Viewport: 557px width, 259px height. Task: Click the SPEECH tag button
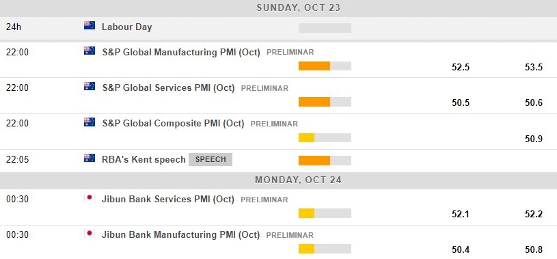[x=210, y=159]
